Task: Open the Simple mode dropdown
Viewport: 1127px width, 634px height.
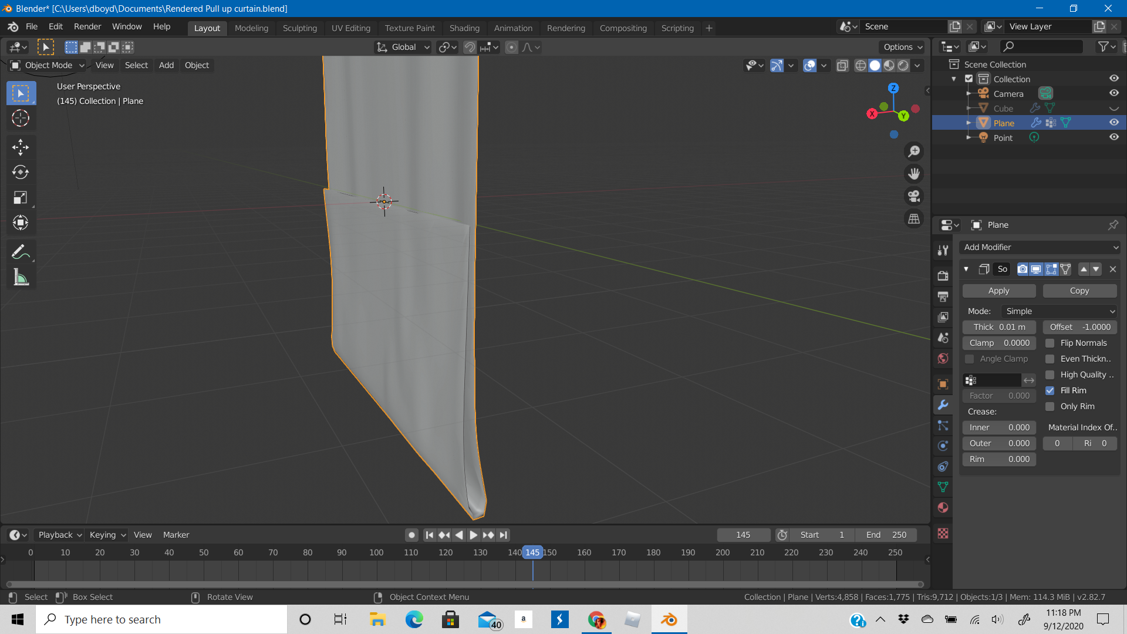Action: [x=1059, y=311]
